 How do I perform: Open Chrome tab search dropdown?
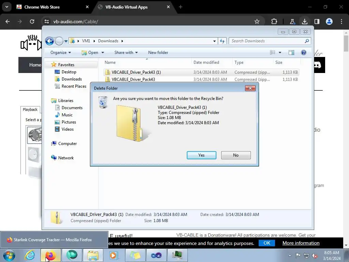[7, 7]
